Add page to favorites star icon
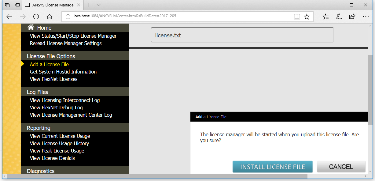The image size is (375, 181). point(307,17)
